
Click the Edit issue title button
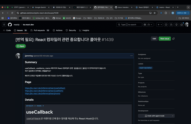[154, 39]
